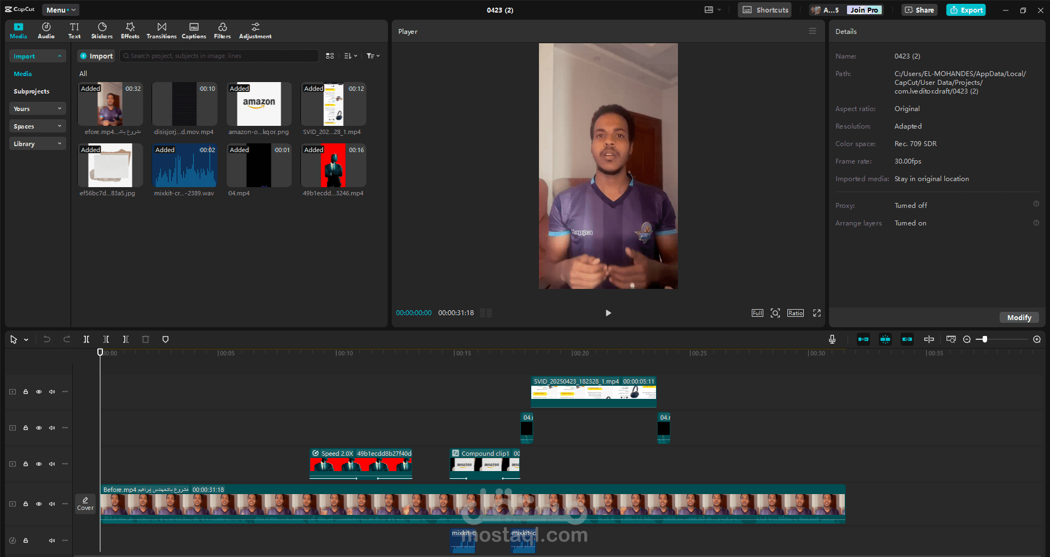Open more options for the SVID clip track
Screen dimensions: 1050x557
[65, 392]
